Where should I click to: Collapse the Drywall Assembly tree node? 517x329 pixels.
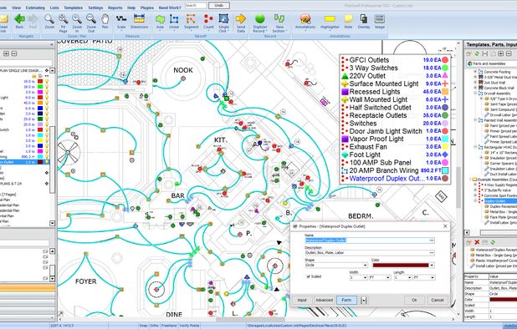pos(475,94)
